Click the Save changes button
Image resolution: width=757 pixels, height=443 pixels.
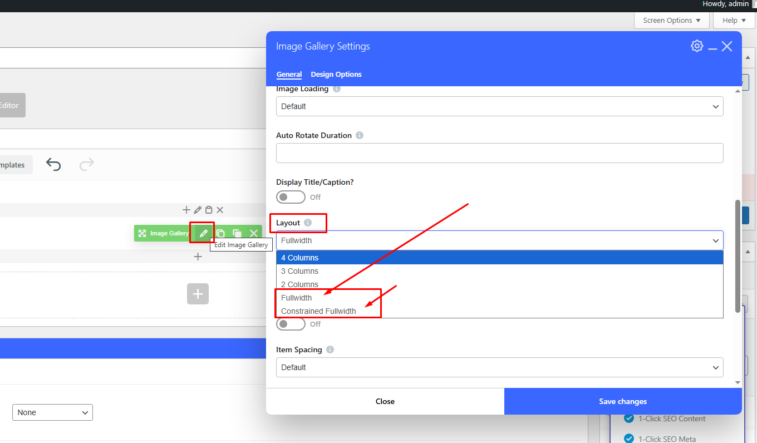(x=623, y=401)
